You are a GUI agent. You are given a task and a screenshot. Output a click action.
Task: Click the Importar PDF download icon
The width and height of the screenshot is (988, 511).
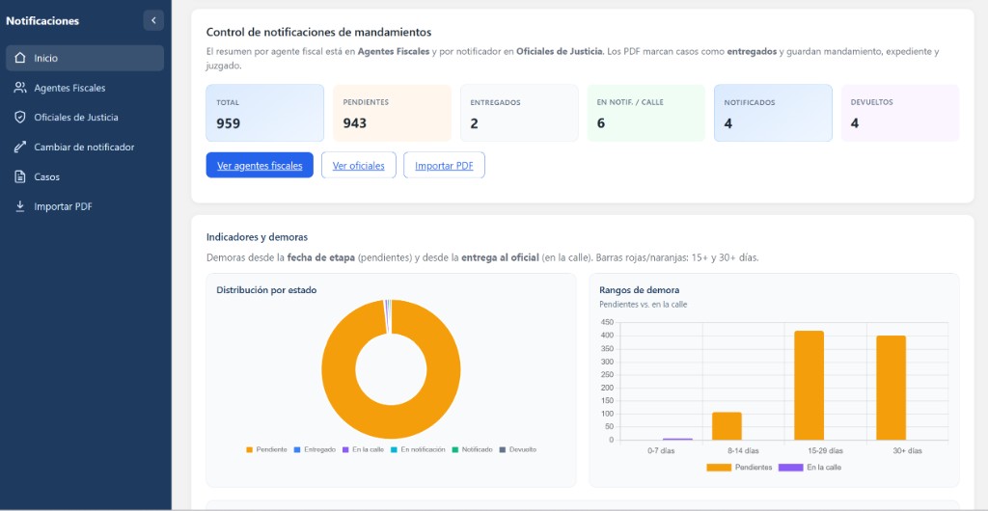20,206
